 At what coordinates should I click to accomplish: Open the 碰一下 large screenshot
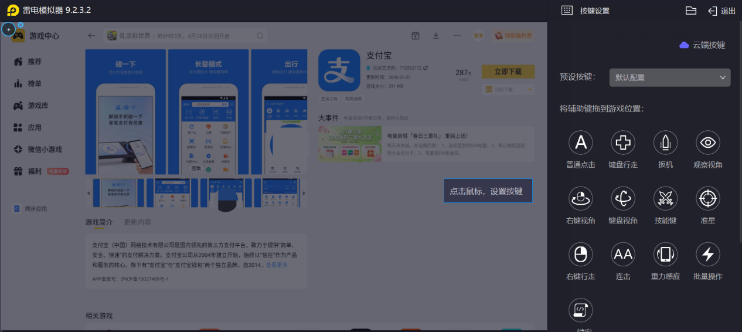(x=125, y=111)
